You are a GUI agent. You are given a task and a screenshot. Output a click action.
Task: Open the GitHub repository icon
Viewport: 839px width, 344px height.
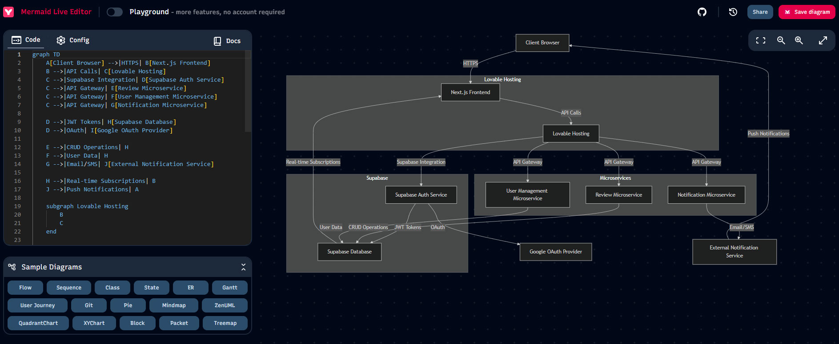point(702,12)
